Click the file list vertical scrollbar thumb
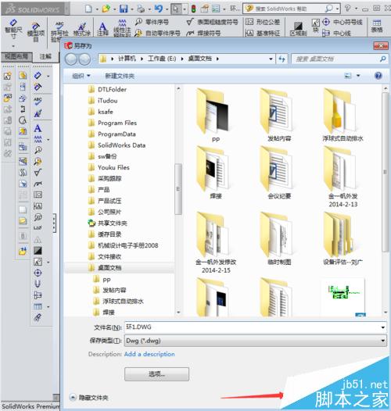The image size is (391, 411). [386, 172]
